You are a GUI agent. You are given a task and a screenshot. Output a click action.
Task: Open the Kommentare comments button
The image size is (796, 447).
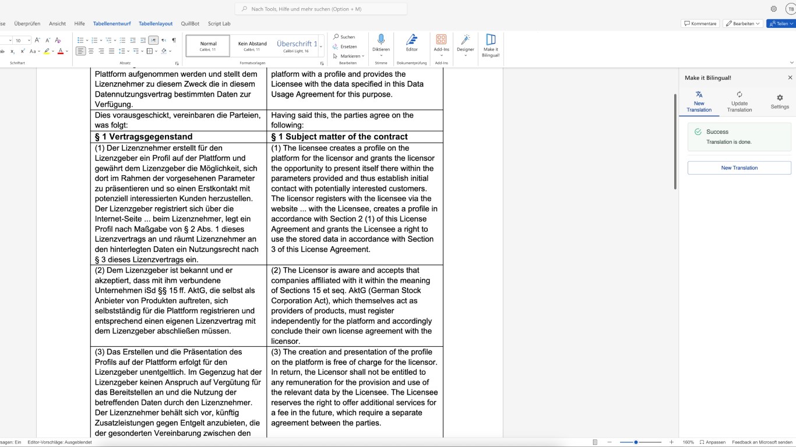(x=700, y=24)
